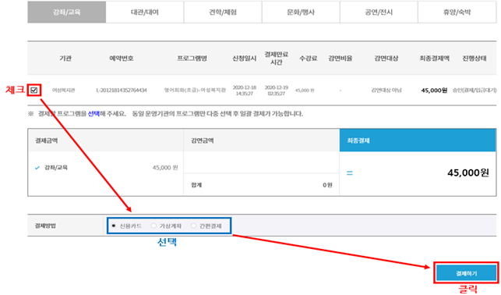
Task: Click the payment deadline 2020-12-19 02:35:27
Action: 277,91
